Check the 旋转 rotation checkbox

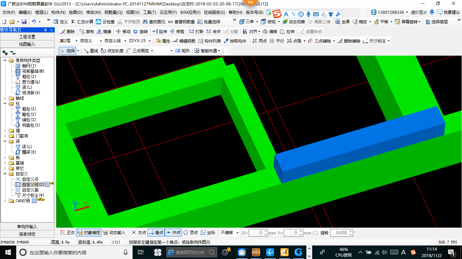[x=316, y=233]
